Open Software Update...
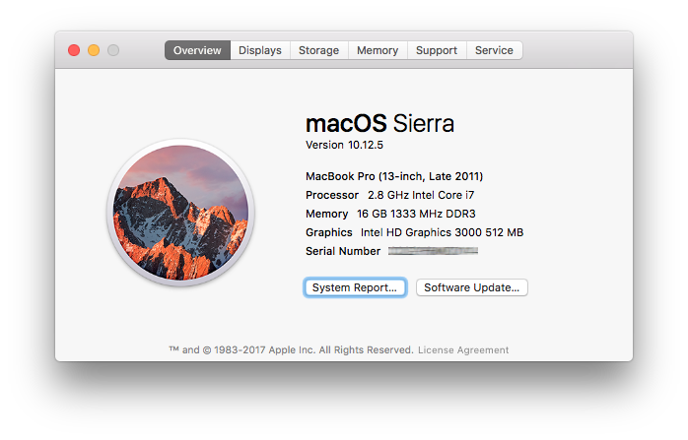The image size is (688, 440). (472, 287)
